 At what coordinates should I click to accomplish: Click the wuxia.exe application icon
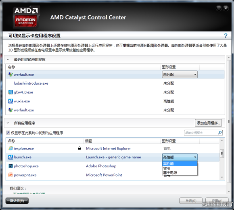point(10,101)
